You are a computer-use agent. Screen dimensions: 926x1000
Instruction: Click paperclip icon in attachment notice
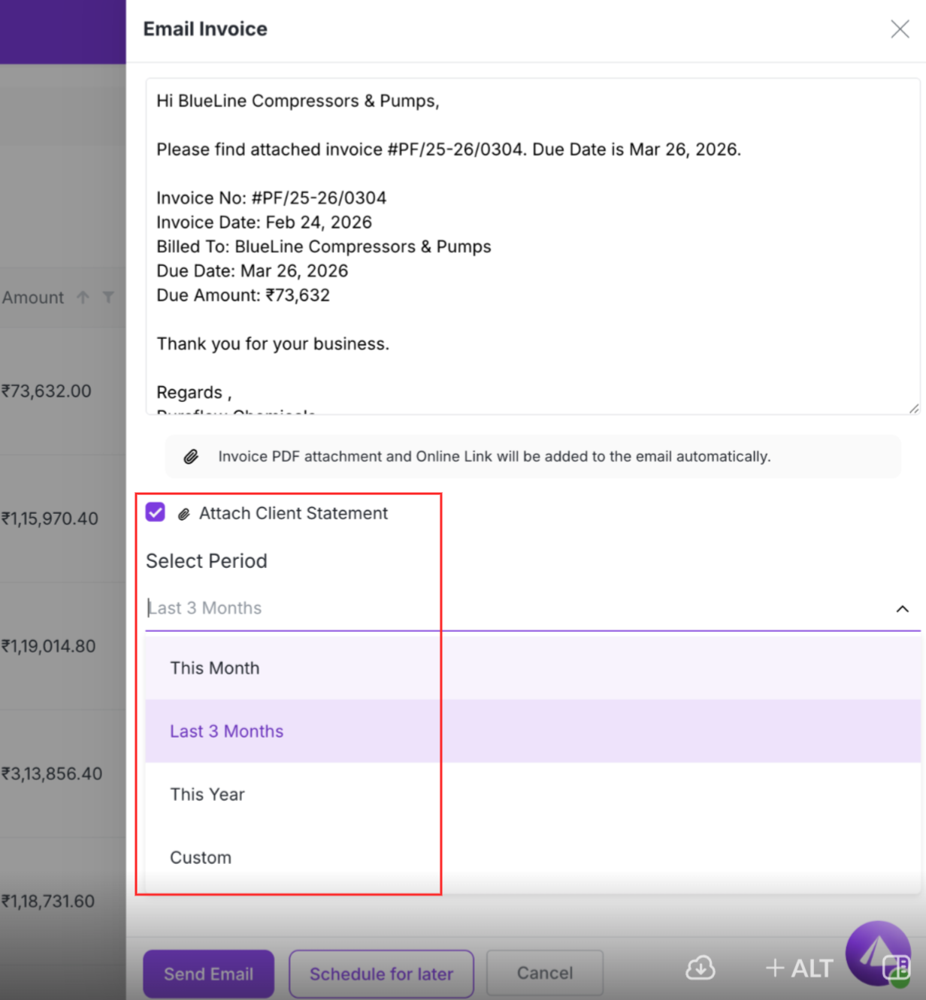[191, 457]
